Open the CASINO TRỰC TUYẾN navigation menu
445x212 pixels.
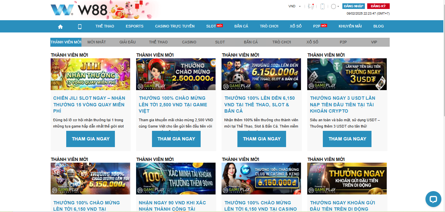[175, 26]
